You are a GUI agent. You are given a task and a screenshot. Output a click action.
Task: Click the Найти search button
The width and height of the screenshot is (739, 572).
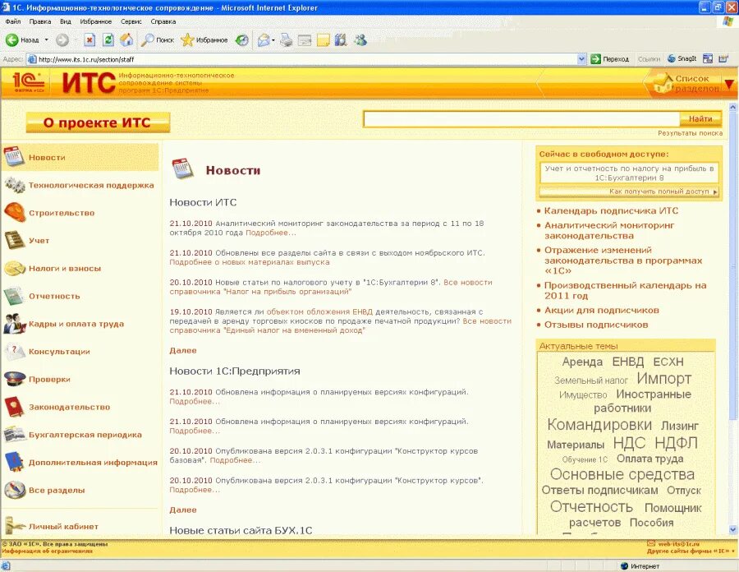click(x=700, y=119)
